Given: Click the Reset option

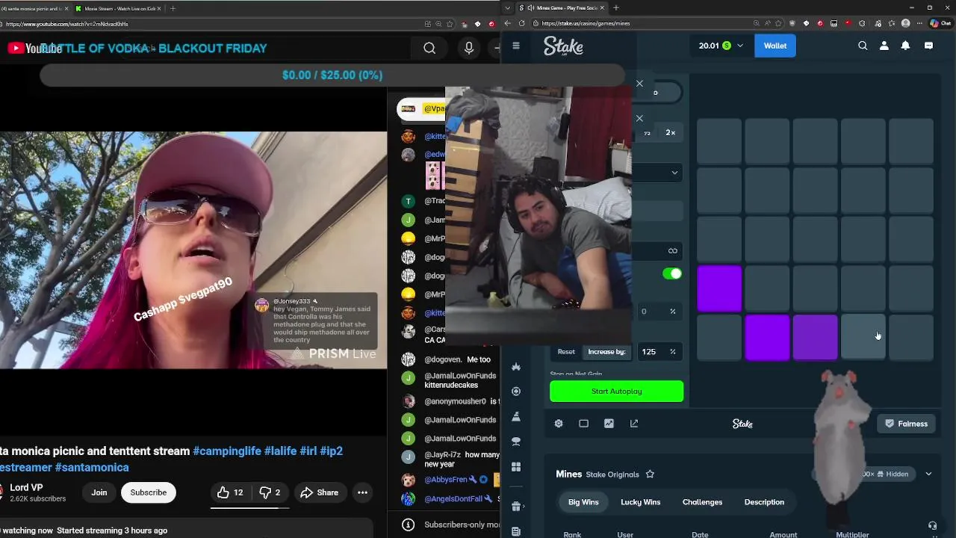Looking at the screenshot, I should [566, 352].
